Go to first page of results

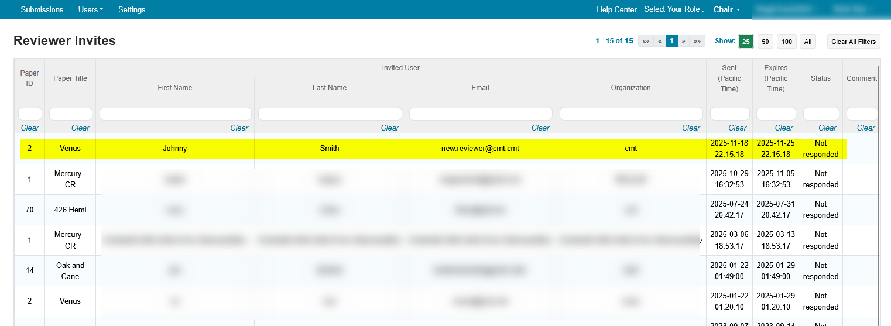tap(646, 41)
